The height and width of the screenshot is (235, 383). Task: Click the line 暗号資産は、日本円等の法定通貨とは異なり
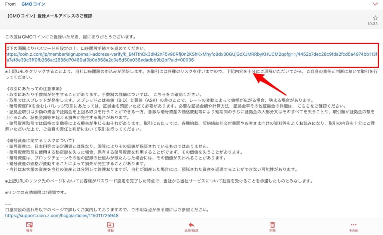(107, 146)
